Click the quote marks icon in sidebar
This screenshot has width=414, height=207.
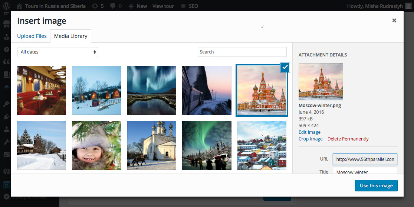(x=7, y=62)
